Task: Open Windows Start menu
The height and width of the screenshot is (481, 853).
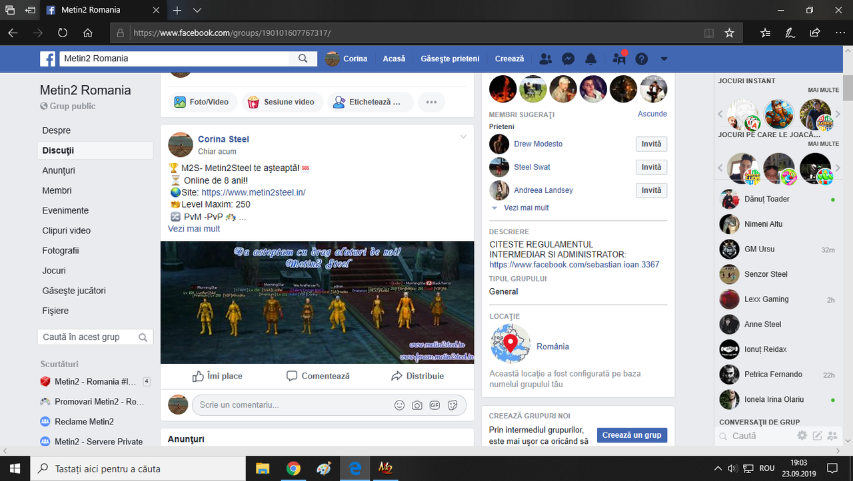Action: coord(15,468)
